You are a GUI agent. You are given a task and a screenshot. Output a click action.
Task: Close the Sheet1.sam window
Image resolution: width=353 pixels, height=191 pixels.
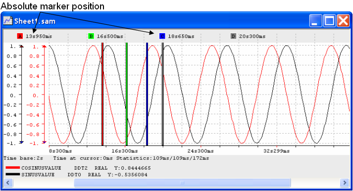click(343, 21)
